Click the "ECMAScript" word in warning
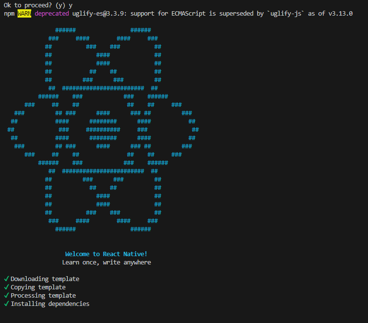Viewport: 368px width, 323px height. (188, 14)
